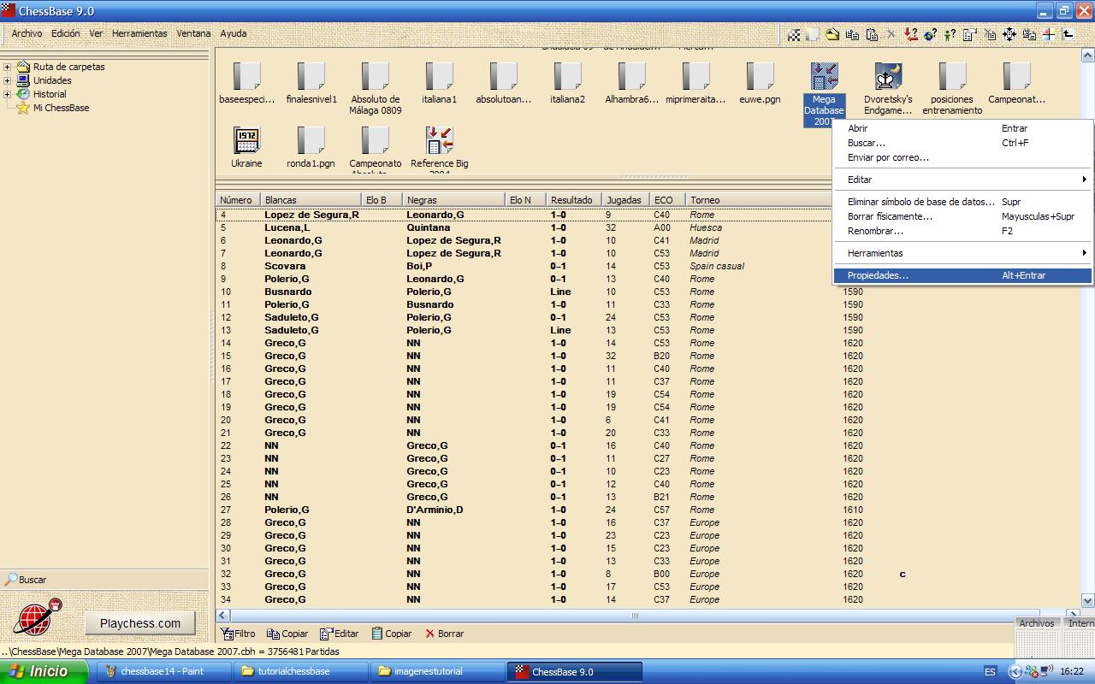The height and width of the screenshot is (684, 1095).
Task: Click the Borrar button below game list
Action: [x=445, y=634]
